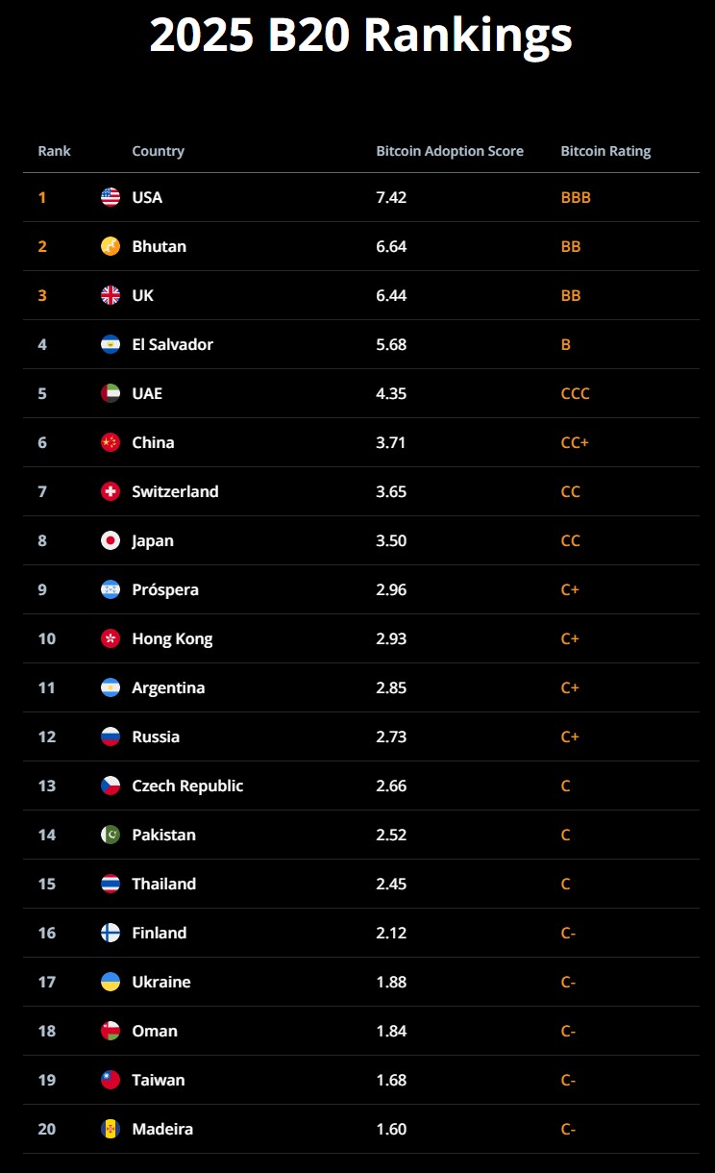Click the Madeira flag icon
This screenshot has width=715, height=1173.
111,1129
